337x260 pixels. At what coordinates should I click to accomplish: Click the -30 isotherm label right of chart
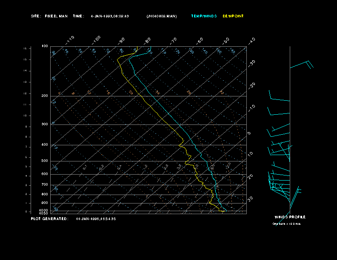pyautogui.click(x=251, y=63)
